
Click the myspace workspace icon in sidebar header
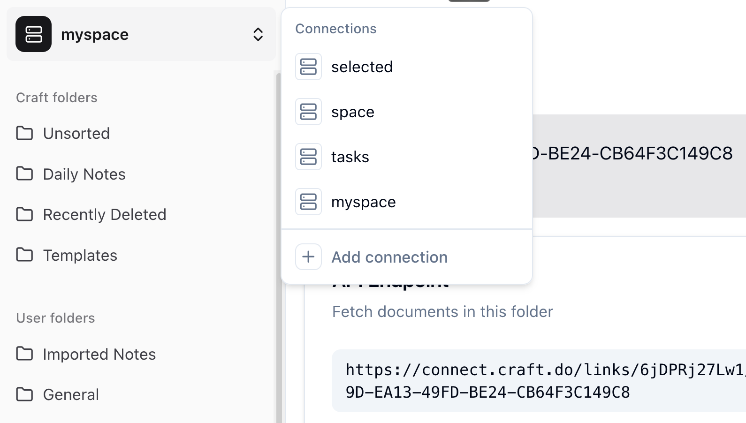click(33, 34)
